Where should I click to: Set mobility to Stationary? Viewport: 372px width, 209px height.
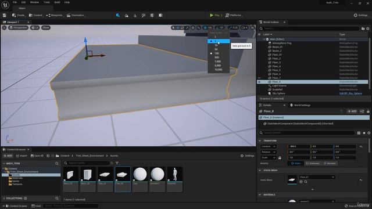tap(313, 163)
